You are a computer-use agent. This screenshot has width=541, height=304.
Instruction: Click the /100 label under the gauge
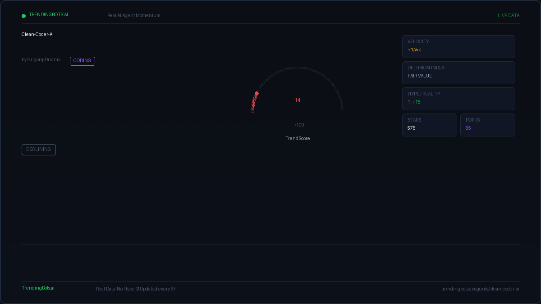pos(299,125)
